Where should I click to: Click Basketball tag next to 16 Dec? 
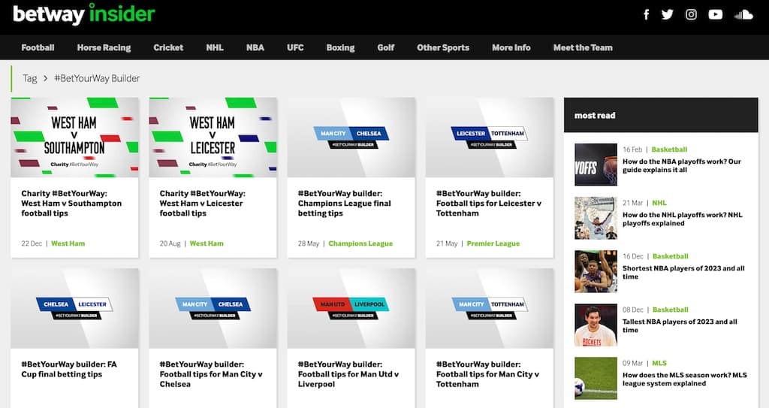click(x=671, y=256)
